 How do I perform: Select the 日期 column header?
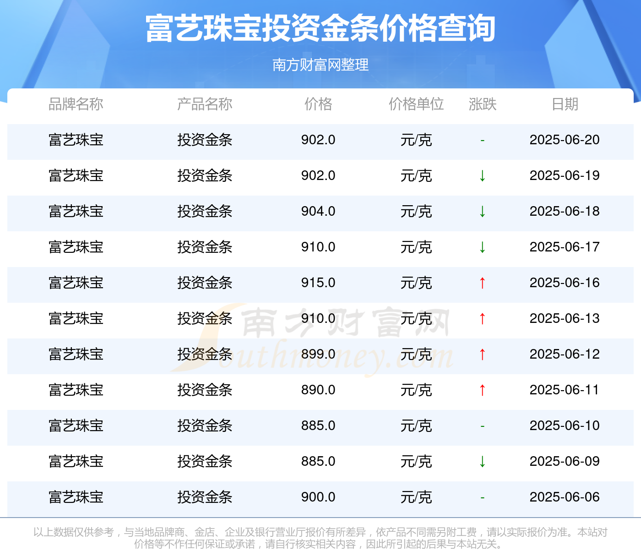(565, 104)
